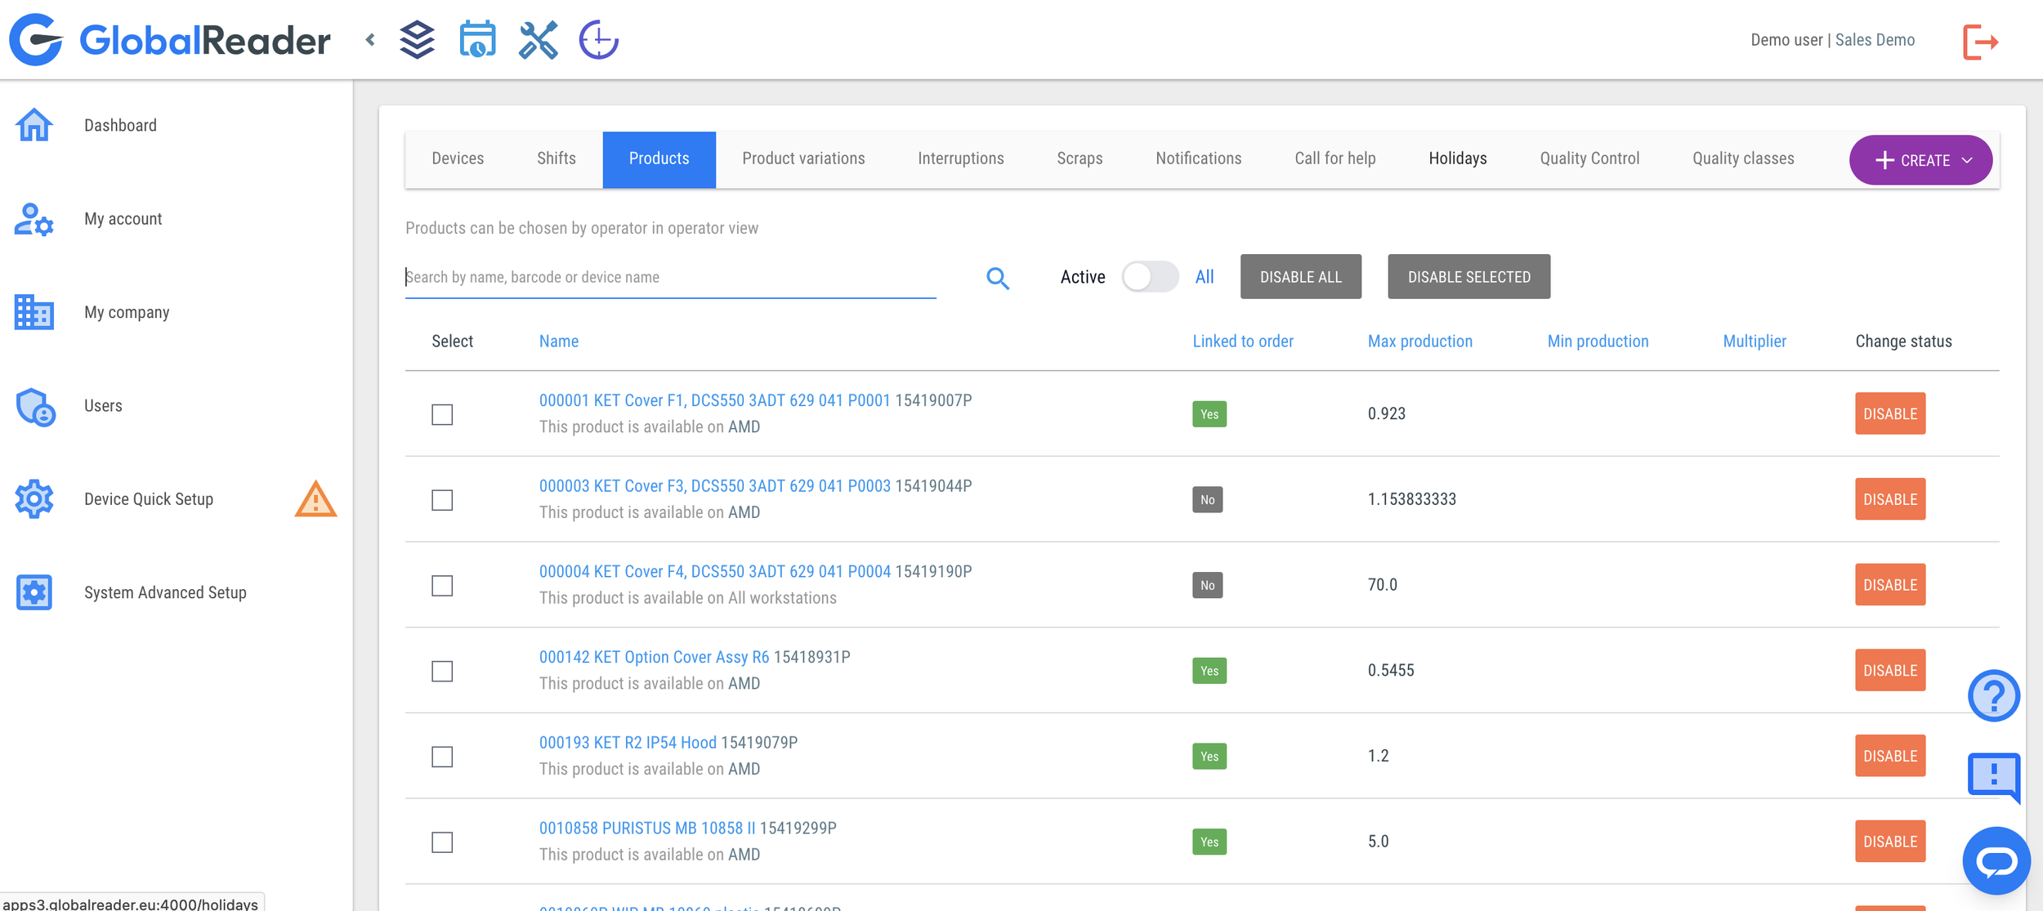The height and width of the screenshot is (911, 2043).
Task: Click the magnifier search icon
Action: [997, 279]
